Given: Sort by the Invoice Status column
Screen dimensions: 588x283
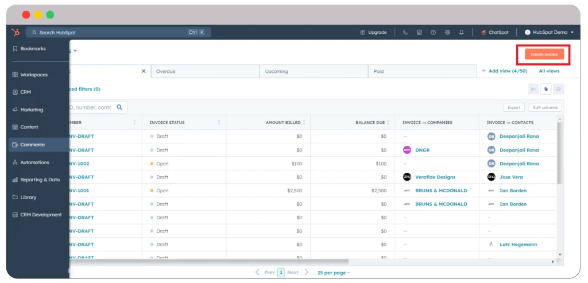Looking at the screenshot, I should tap(218, 122).
